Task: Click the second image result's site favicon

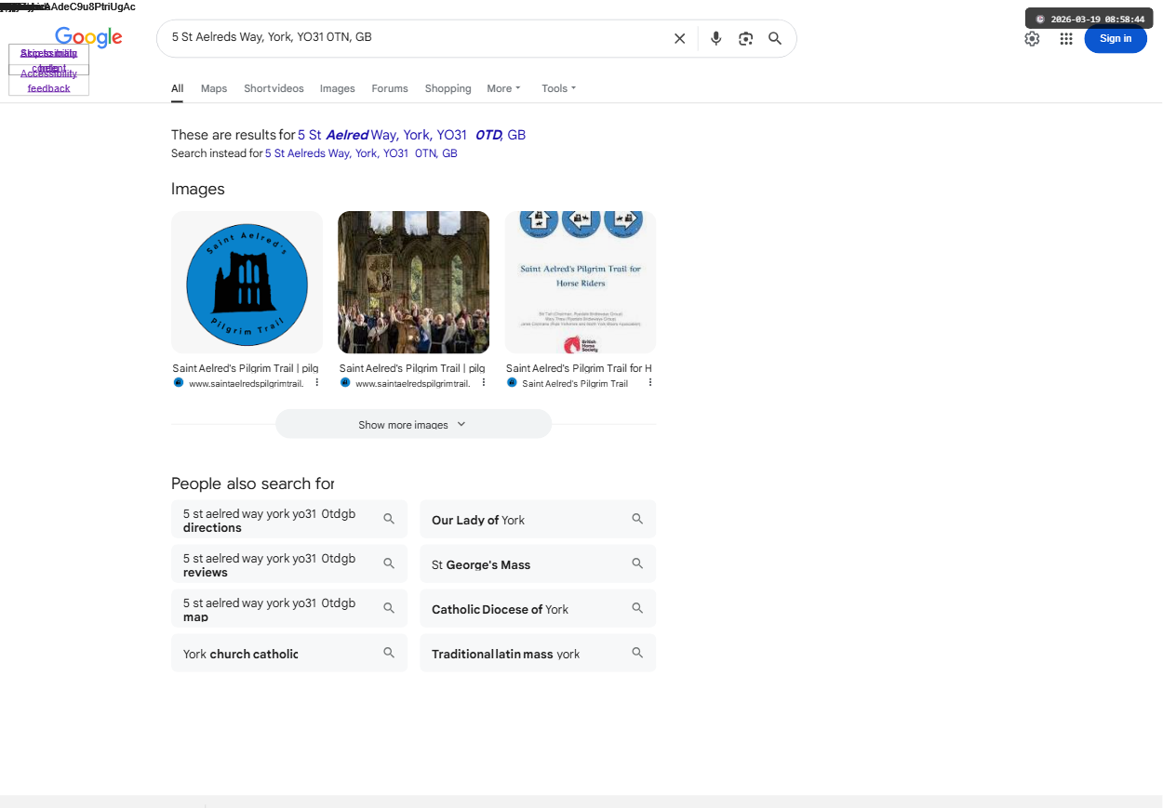Action: 345,382
